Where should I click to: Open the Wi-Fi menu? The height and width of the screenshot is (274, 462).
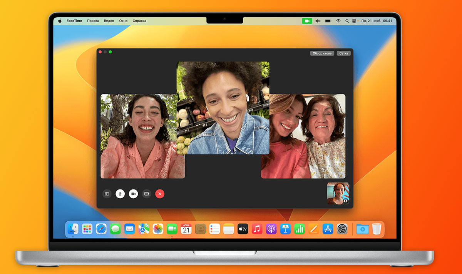pos(338,21)
